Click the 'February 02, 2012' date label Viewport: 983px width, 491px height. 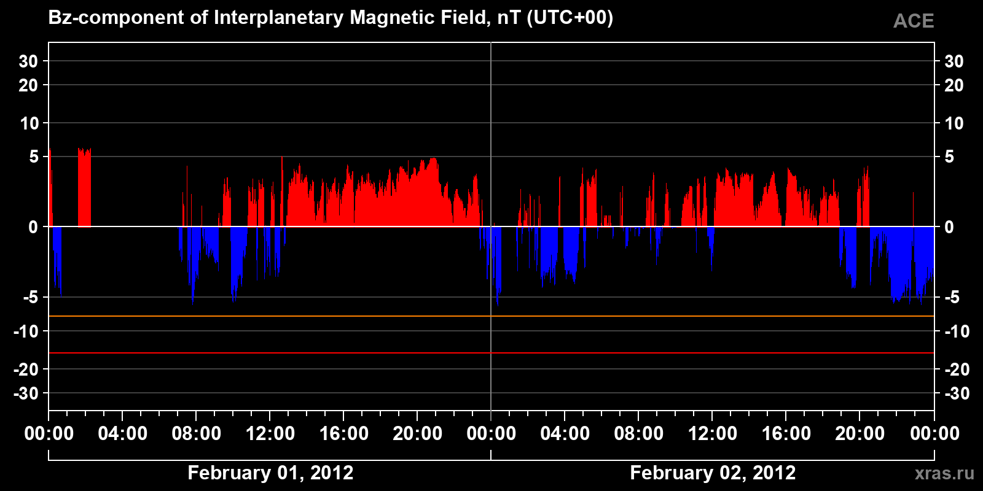713,473
